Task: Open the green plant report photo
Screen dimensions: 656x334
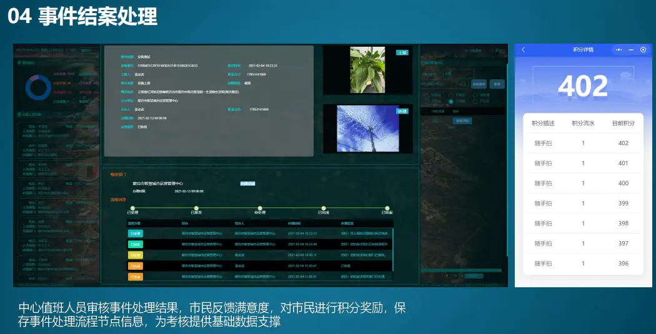Action: click(x=367, y=70)
